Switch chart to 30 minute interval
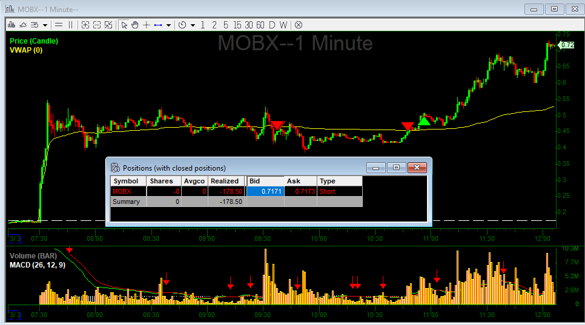 pos(249,25)
